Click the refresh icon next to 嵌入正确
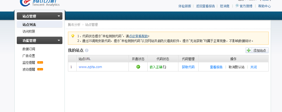This screenshot has height=112, width=282. [x=164, y=67]
